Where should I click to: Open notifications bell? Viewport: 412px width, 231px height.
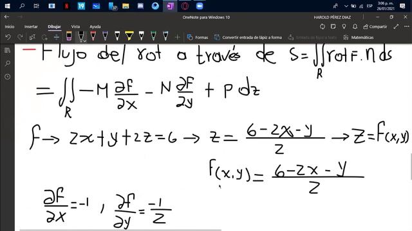pos(355,26)
